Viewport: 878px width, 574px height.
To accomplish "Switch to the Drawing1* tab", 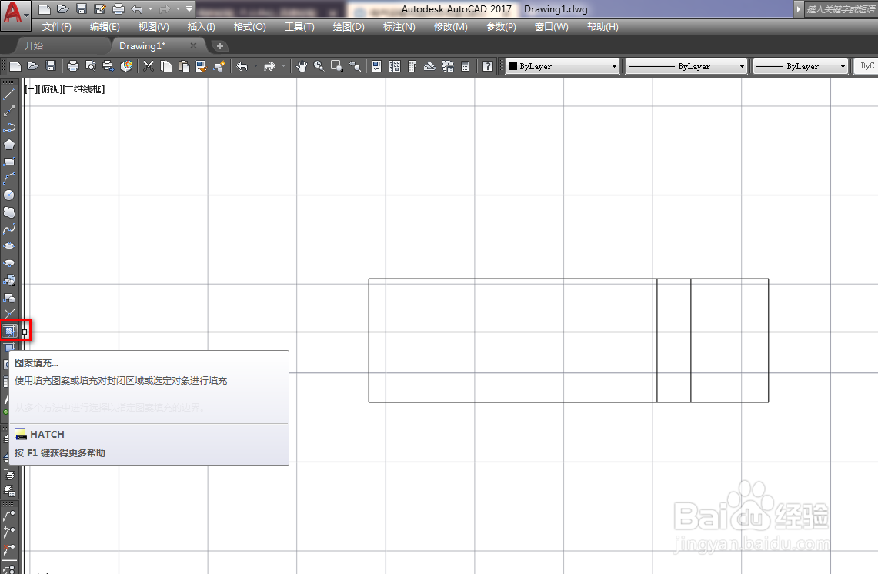I will (142, 46).
